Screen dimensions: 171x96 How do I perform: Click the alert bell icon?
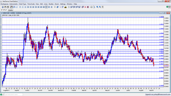point(69,7)
